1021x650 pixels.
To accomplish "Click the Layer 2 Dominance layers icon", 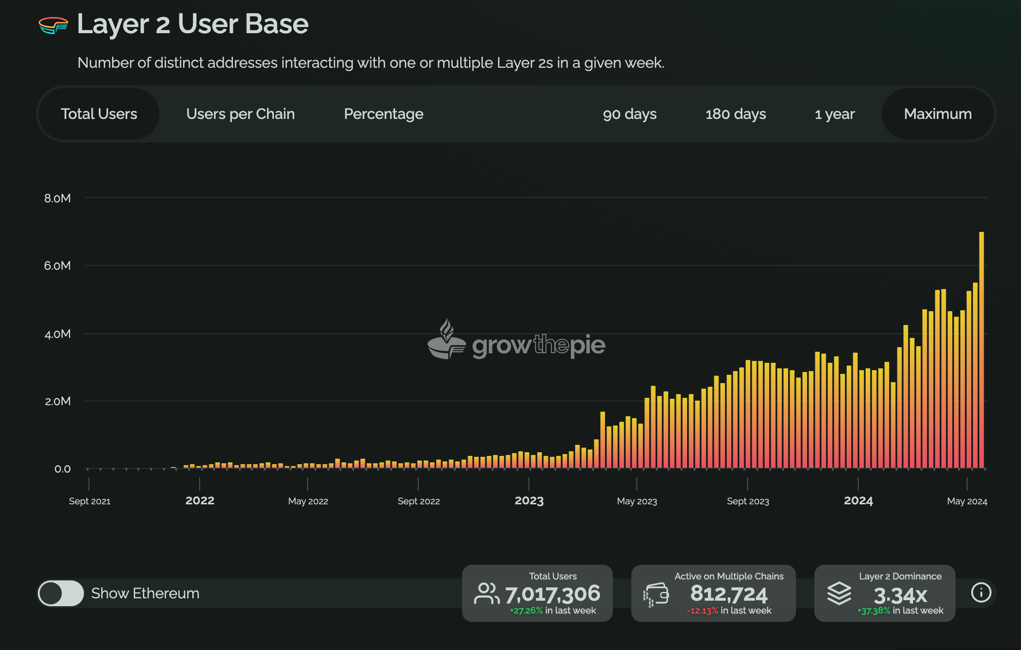I will point(839,593).
